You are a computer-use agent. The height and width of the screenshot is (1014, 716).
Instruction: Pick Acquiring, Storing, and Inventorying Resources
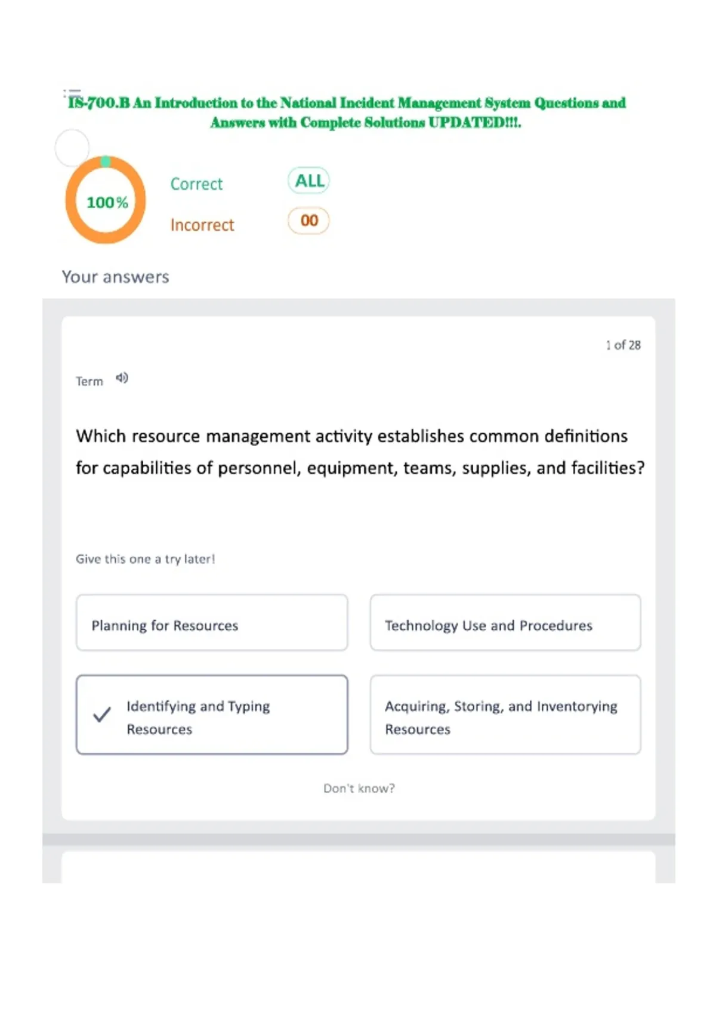pyautogui.click(x=505, y=715)
